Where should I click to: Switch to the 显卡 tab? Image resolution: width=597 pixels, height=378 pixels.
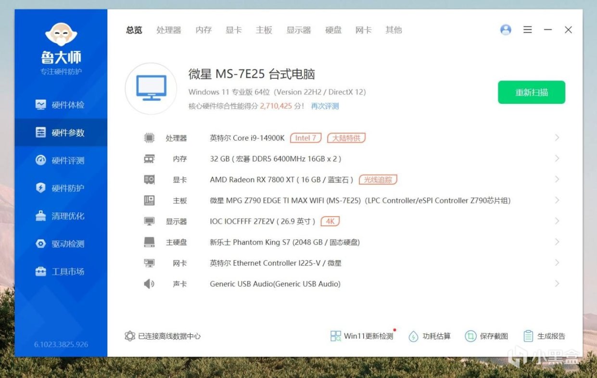point(234,30)
